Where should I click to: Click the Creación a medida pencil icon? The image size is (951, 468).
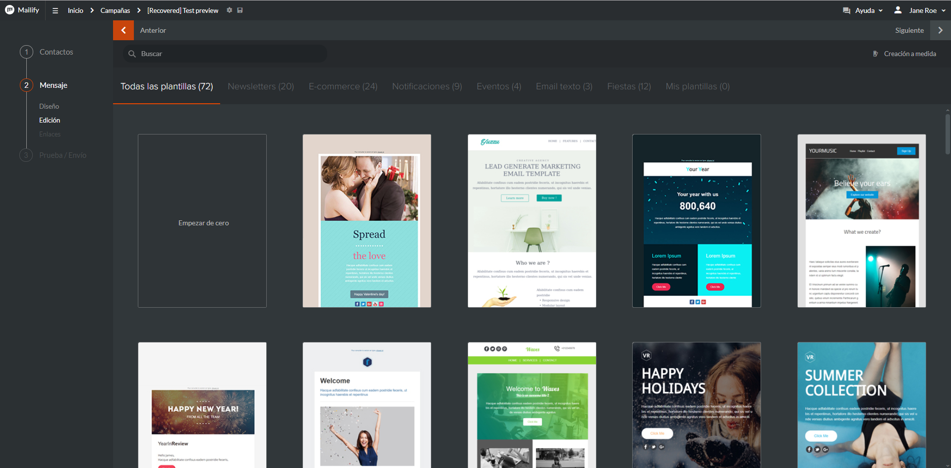pyautogui.click(x=876, y=54)
